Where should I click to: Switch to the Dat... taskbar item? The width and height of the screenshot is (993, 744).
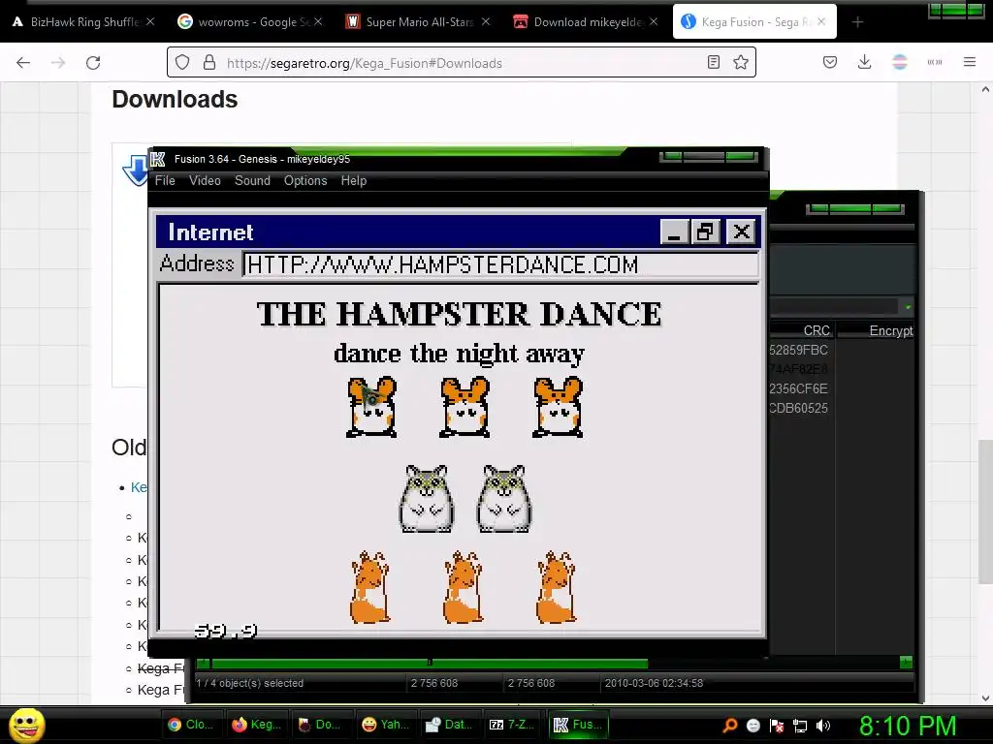450,725
